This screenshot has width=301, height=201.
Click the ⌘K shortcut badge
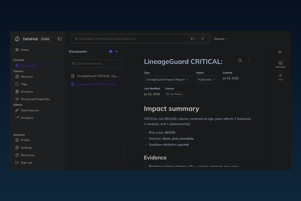[193, 39]
